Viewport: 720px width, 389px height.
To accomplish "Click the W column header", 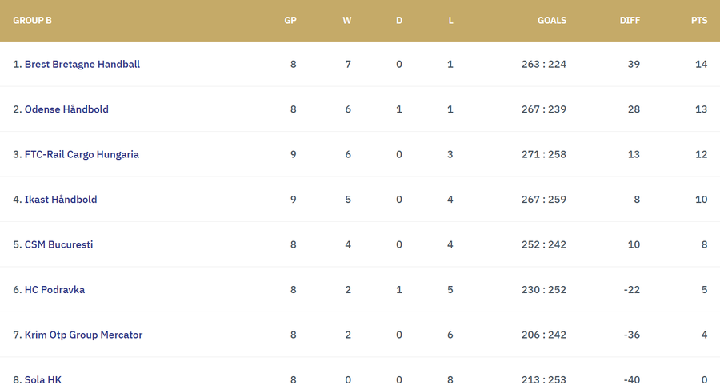I will (347, 21).
